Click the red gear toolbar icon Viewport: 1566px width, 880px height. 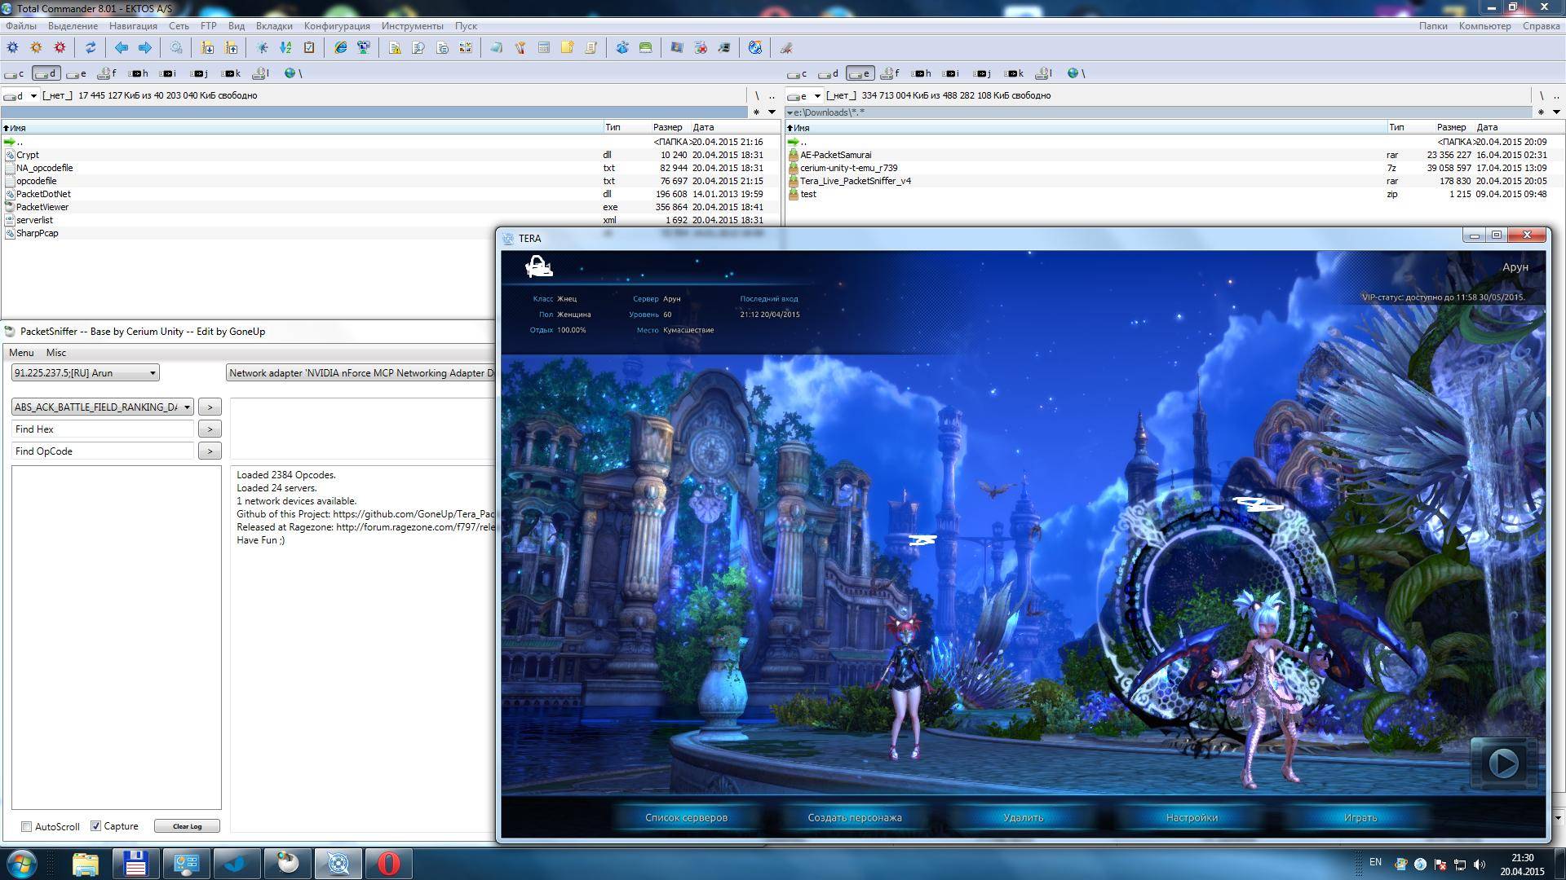click(x=60, y=48)
